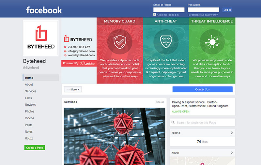Click the map pin on the About map

pyautogui.click(x=202, y=164)
